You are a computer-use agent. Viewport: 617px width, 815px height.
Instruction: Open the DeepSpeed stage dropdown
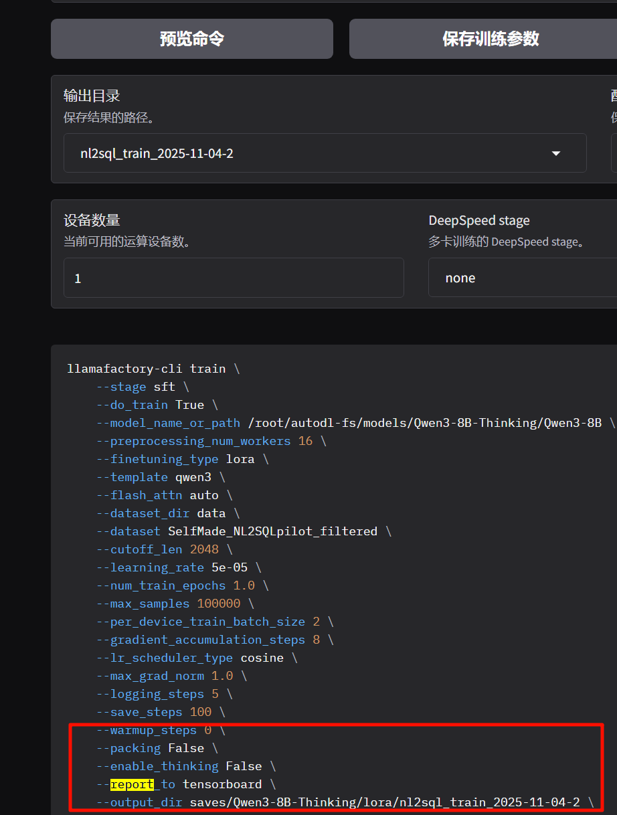(x=523, y=278)
